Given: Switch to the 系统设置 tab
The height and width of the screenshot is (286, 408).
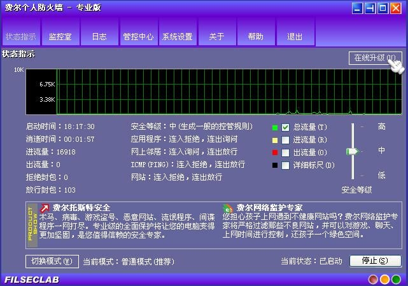Looking at the screenshot, I should [177, 37].
